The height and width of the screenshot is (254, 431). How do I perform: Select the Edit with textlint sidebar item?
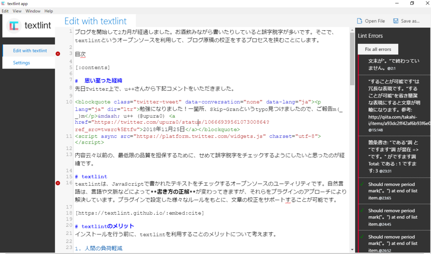coord(29,50)
